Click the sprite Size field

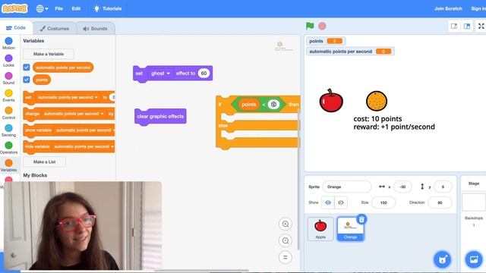coord(383,202)
